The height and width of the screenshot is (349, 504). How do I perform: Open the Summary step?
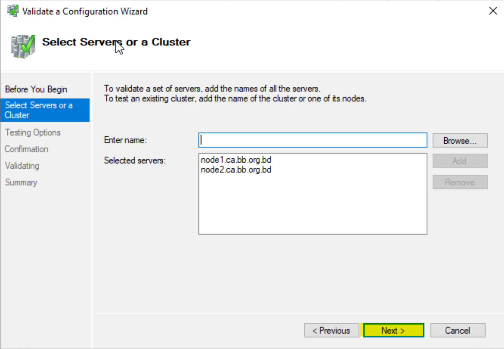click(x=21, y=182)
